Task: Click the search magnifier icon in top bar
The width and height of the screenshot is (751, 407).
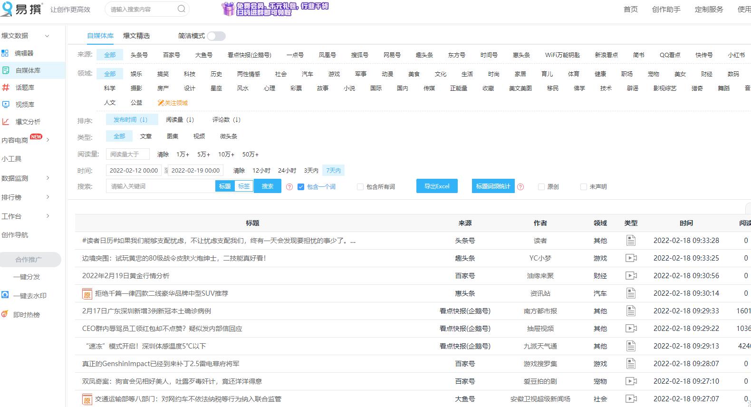Action: (182, 9)
